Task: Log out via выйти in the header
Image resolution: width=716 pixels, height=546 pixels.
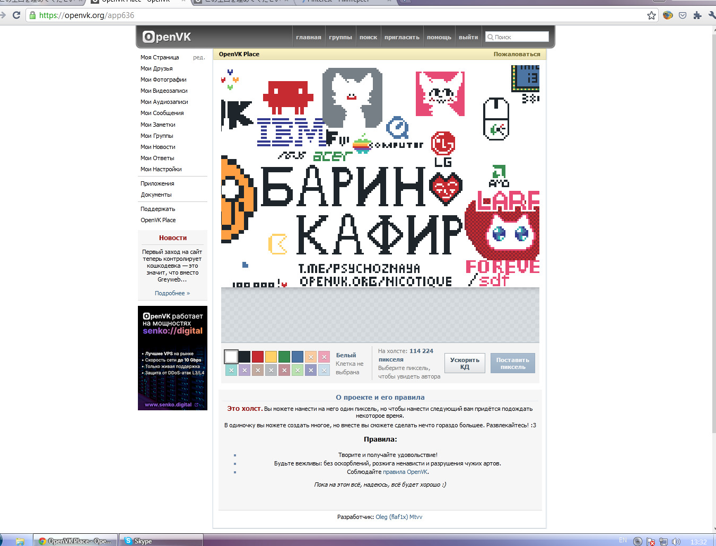Action: click(468, 37)
